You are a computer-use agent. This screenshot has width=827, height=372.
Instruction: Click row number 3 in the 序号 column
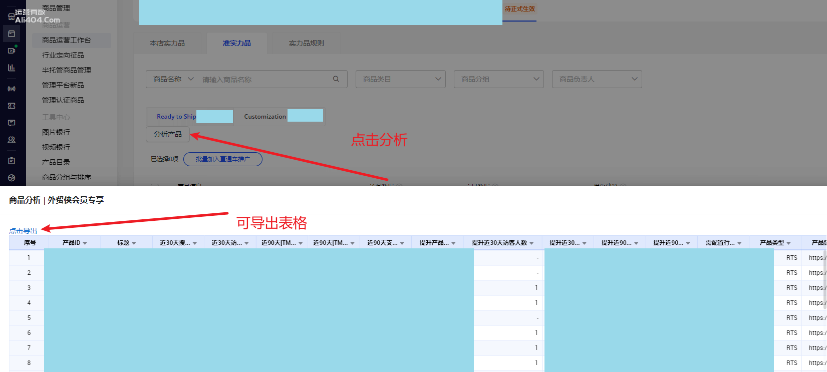[29, 288]
